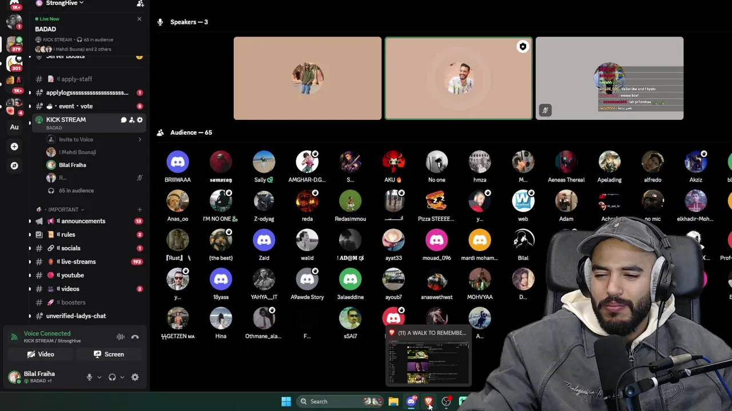The width and height of the screenshot is (732, 411).
Task: Click Sally audience member avatar
Action: click(264, 162)
